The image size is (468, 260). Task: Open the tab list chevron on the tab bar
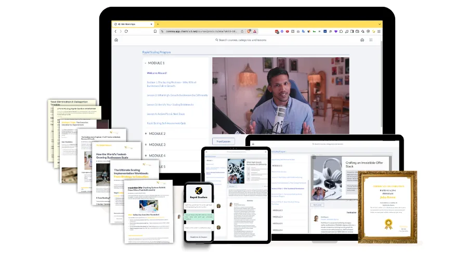click(380, 24)
